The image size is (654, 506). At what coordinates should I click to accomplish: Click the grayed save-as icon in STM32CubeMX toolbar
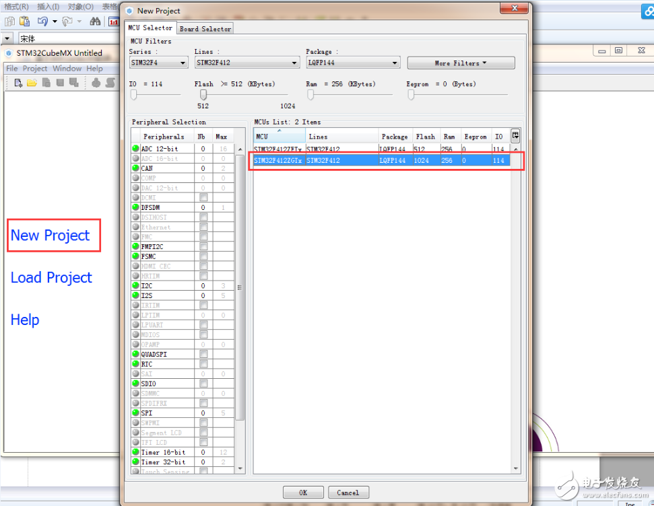coord(74,83)
